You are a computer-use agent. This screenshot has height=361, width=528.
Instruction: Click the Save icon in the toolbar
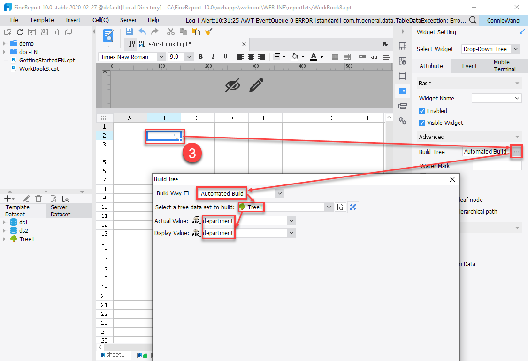[129, 31]
